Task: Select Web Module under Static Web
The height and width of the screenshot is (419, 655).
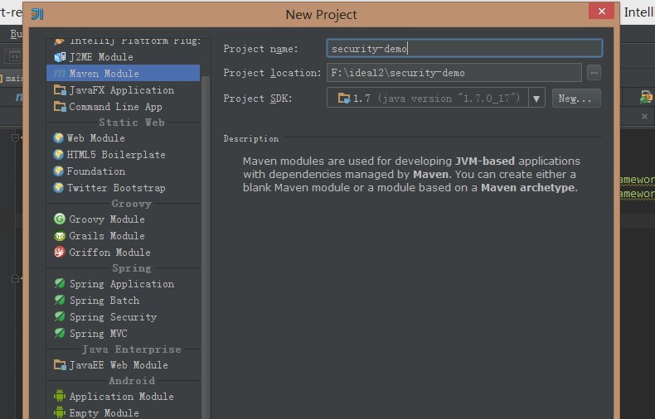Action: point(124,138)
